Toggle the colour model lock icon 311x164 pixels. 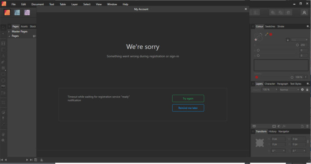coord(288,40)
